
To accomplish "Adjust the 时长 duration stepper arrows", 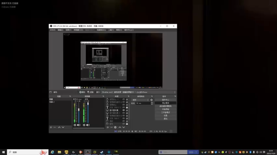I will (x=152, y=103).
